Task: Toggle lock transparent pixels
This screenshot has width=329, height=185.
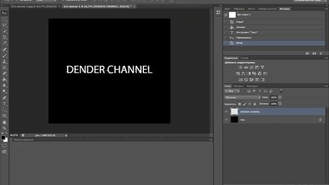Action: click(240, 104)
